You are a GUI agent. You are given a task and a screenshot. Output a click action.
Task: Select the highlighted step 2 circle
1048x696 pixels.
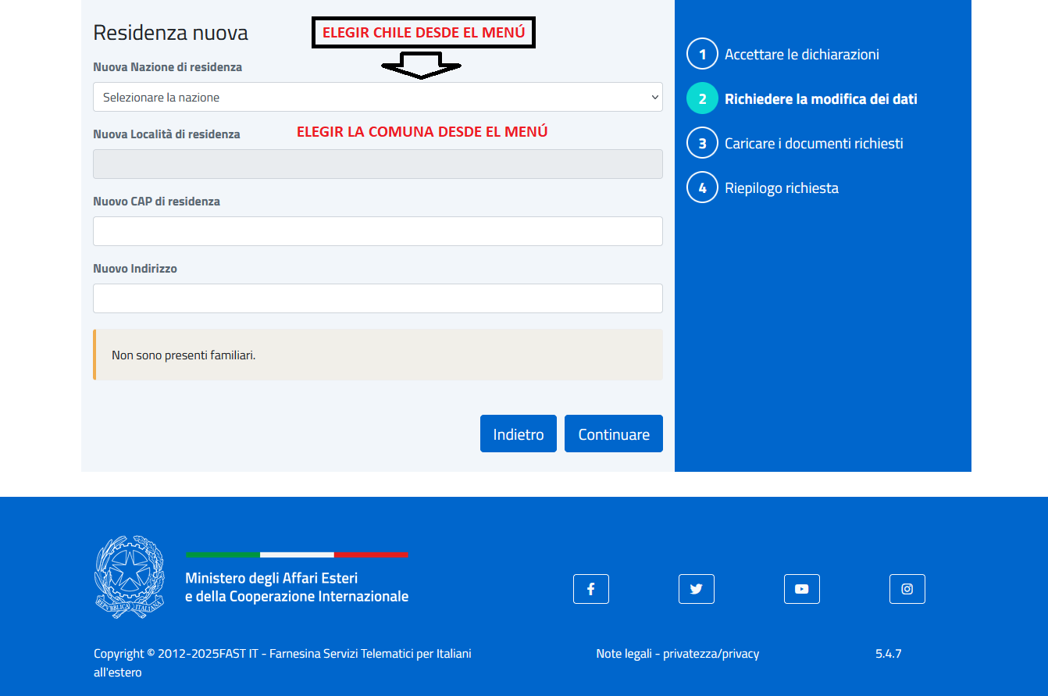tap(701, 99)
